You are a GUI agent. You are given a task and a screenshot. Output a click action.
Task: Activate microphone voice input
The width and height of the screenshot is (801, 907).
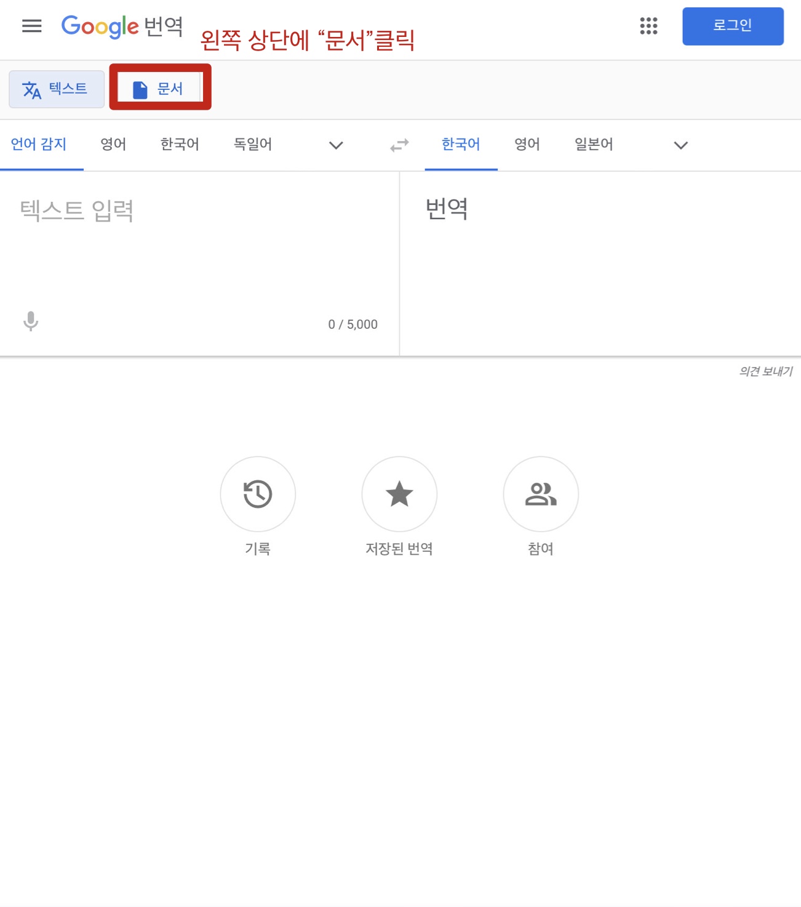point(31,321)
